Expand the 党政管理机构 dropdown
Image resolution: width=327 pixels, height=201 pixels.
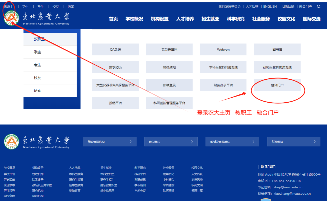(110, 142)
